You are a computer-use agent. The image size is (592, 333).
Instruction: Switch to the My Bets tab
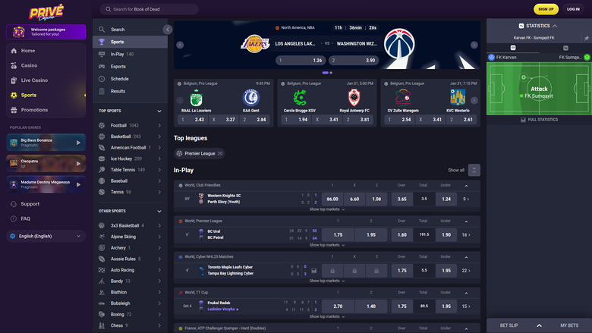569,325
